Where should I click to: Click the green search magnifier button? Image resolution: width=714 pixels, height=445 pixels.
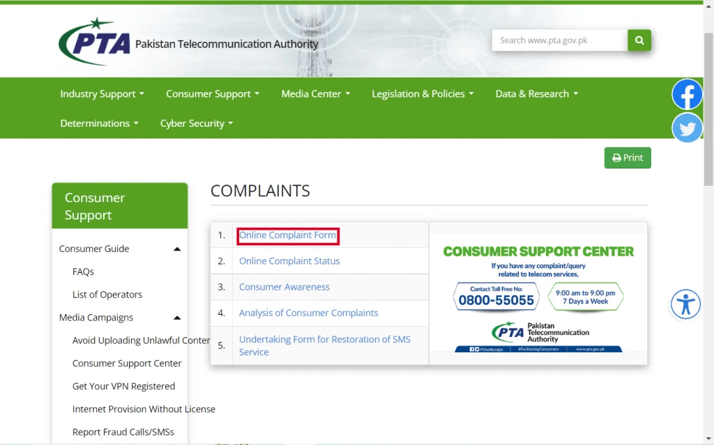[x=639, y=40]
